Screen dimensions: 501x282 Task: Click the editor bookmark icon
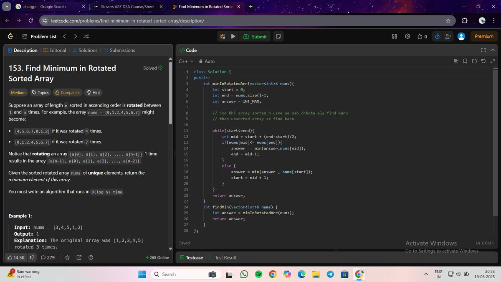tap(465, 61)
